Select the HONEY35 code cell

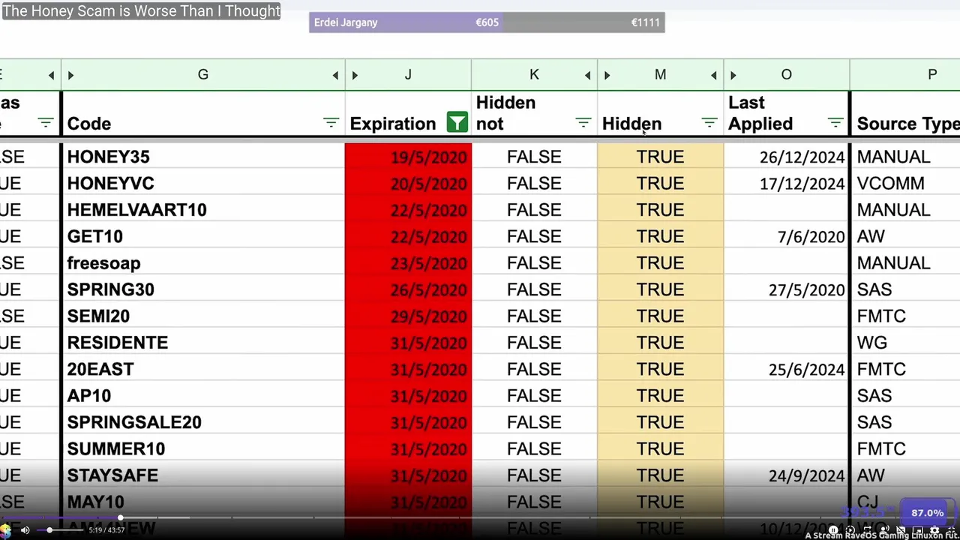click(x=202, y=157)
